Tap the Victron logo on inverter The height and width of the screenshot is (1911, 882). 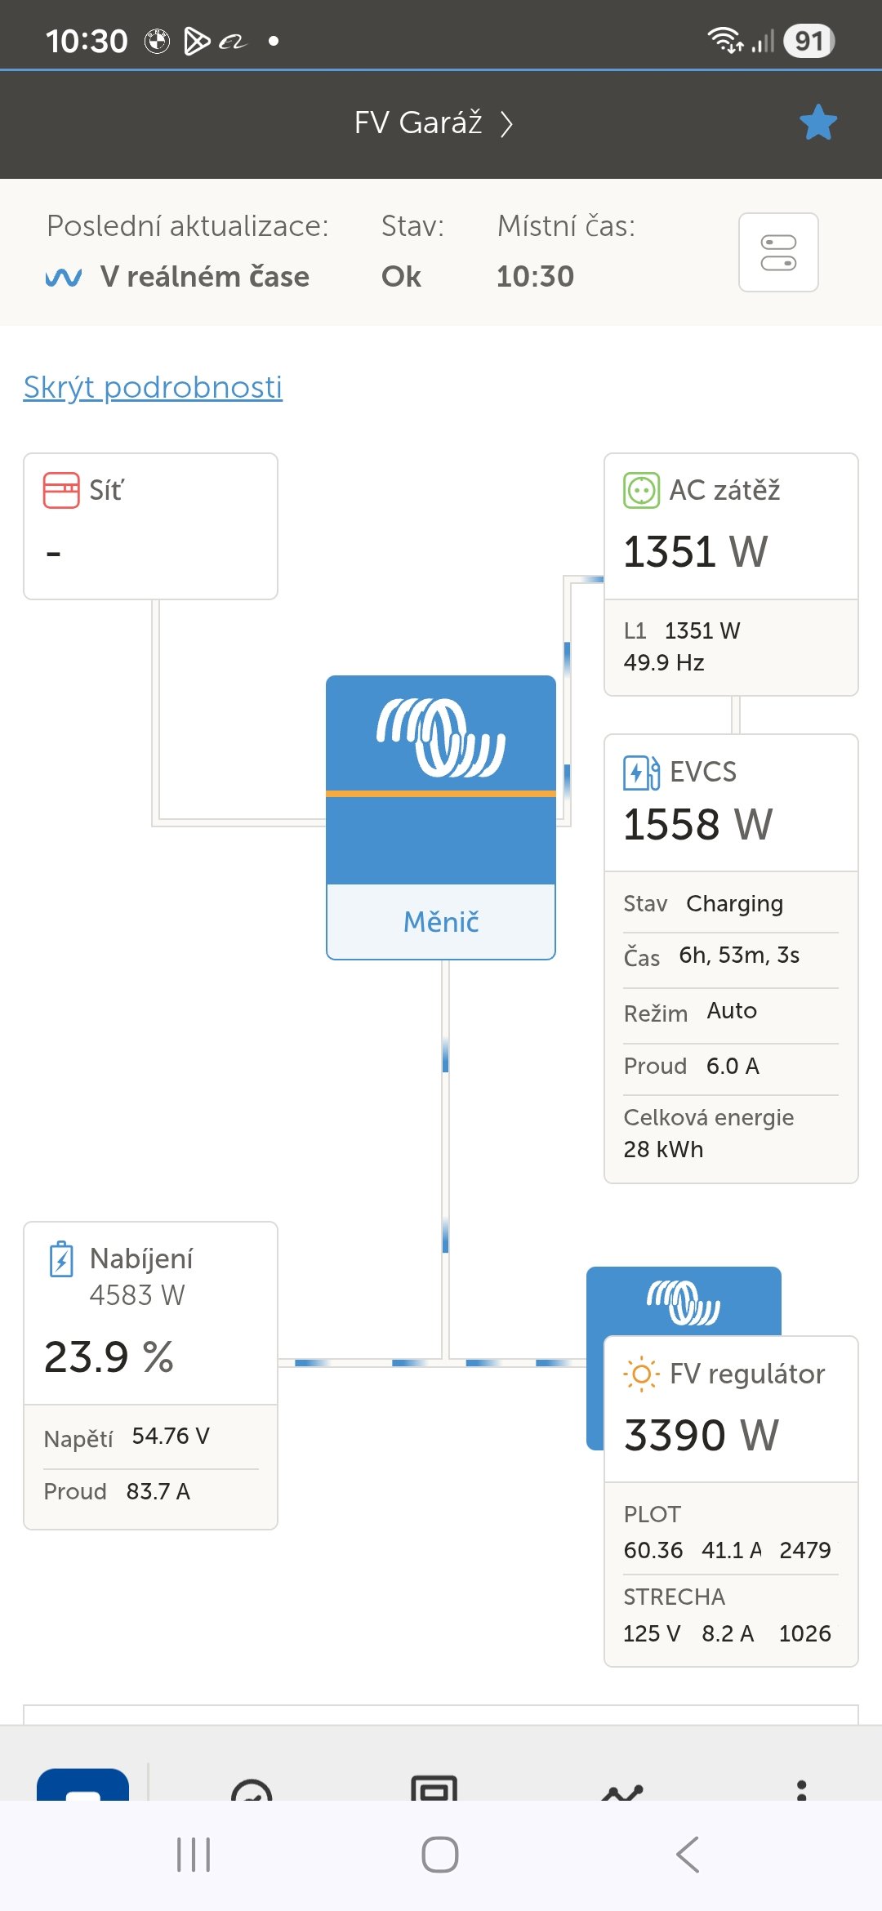click(441, 737)
